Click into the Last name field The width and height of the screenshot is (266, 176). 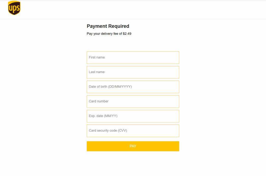pyautogui.click(x=133, y=72)
